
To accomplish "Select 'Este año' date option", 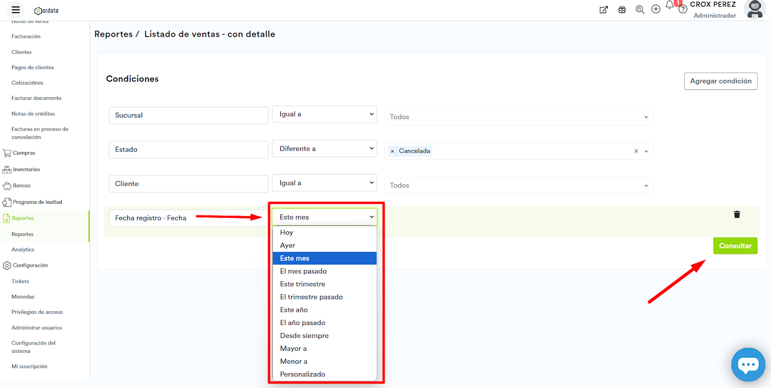I will pyautogui.click(x=294, y=310).
